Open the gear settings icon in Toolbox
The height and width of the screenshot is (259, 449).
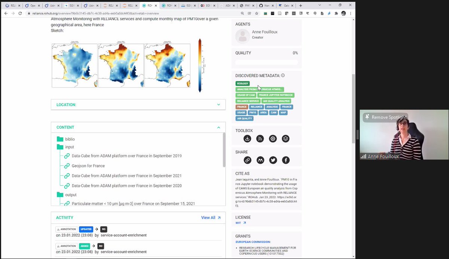point(273,139)
